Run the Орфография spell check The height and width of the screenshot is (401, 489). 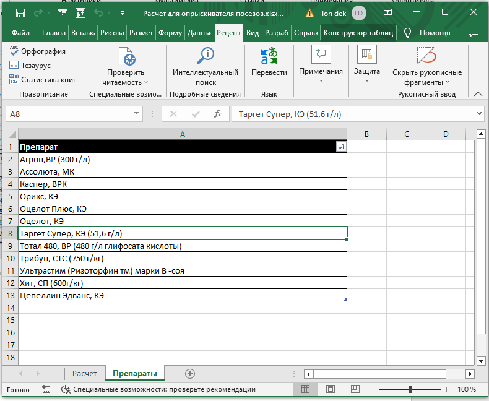click(x=37, y=51)
